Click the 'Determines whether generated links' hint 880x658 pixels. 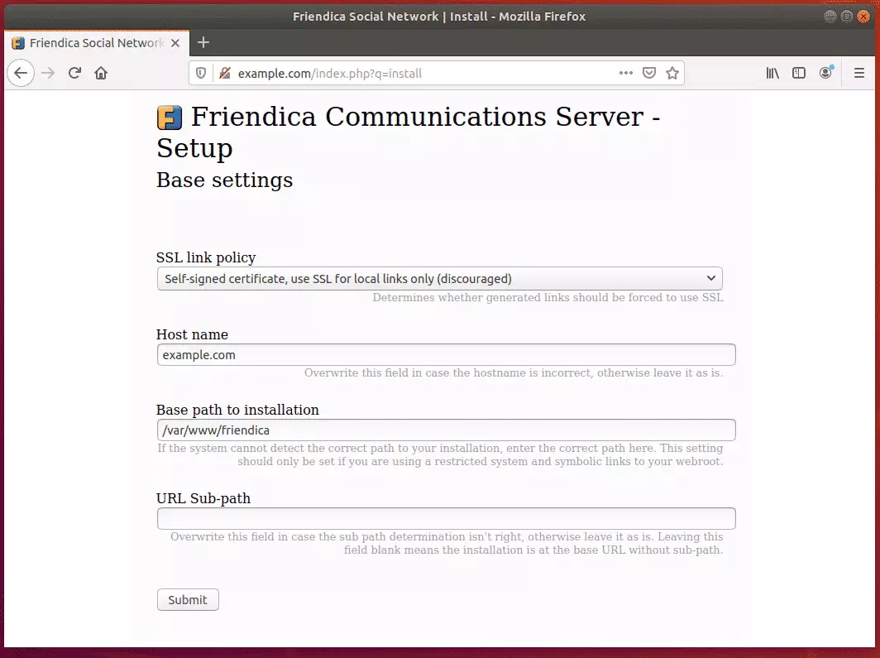[548, 298]
